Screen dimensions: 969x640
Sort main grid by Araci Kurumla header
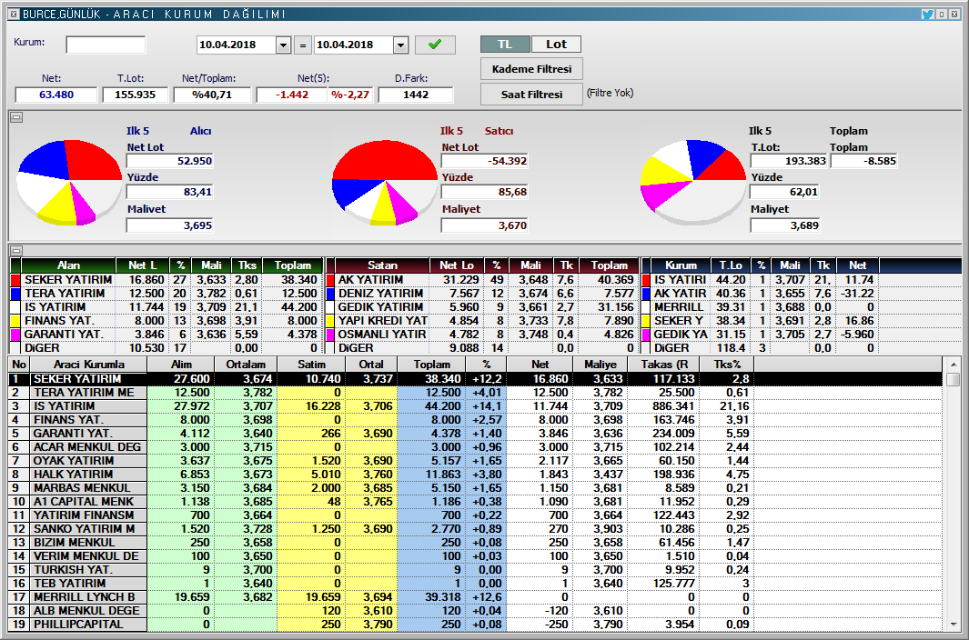pyautogui.click(x=88, y=365)
